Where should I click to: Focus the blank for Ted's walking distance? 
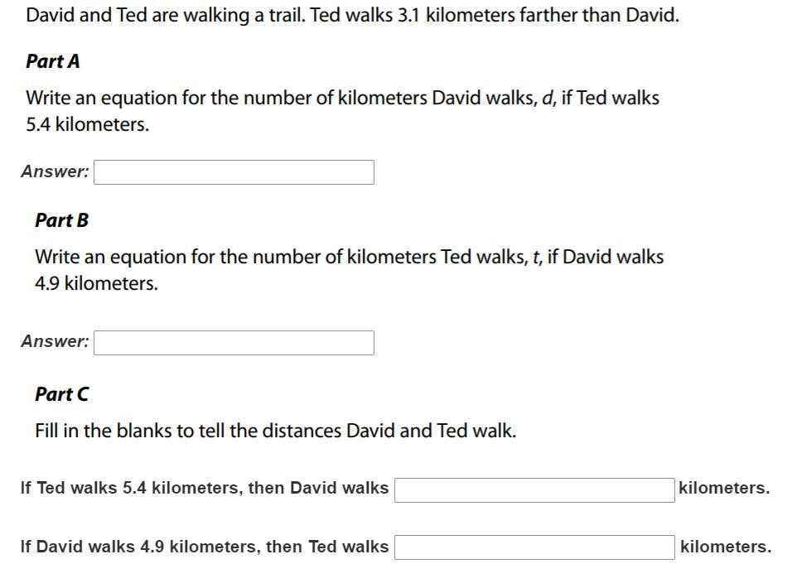534,547
